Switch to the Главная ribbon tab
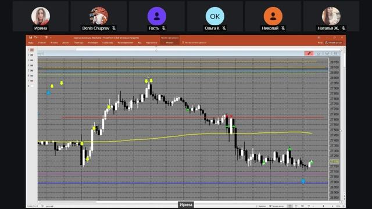This screenshot has height=209, width=372. click(x=42, y=42)
